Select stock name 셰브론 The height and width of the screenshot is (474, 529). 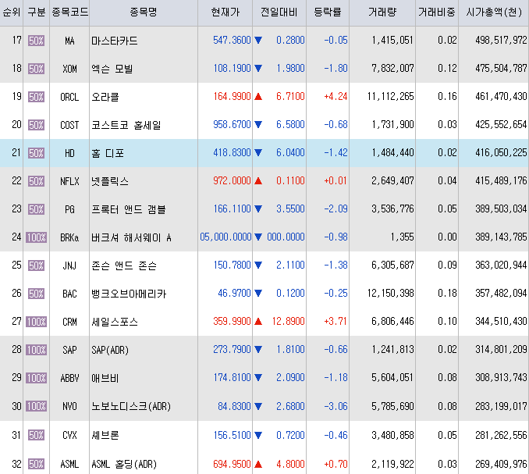coord(105,435)
